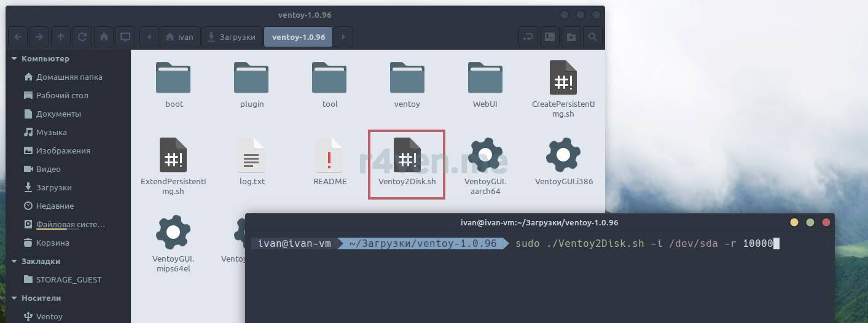Go up to the parent folder

pyautogui.click(x=60, y=37)
